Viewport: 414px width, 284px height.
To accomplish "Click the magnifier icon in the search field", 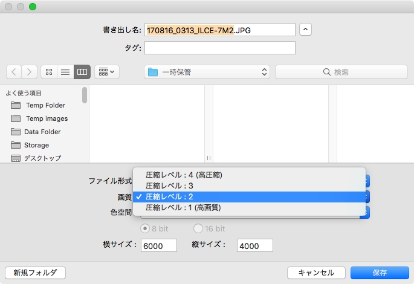I will [327, 72].
